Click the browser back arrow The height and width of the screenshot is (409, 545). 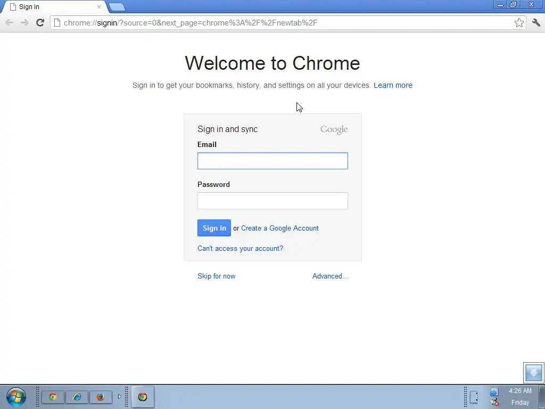pos(10,23)
